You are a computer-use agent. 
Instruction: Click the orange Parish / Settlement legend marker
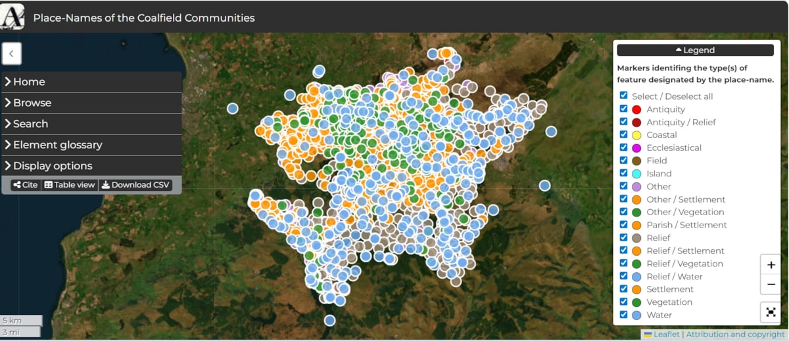pyautogui.click(x=636, y=225)
